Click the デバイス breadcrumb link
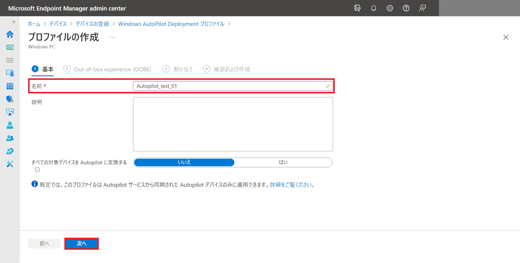 (58, 24)
